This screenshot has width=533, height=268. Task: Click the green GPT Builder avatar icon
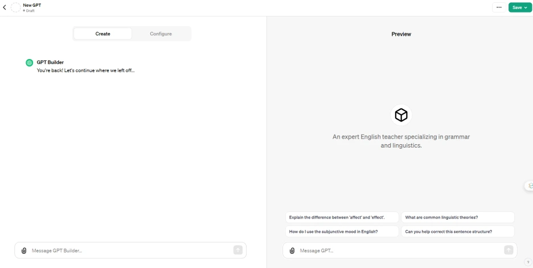[x=29, y=62]
